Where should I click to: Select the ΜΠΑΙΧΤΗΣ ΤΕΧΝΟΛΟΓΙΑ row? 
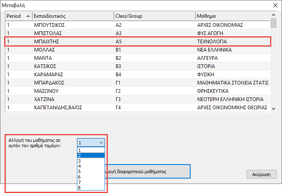click(x=136, y=42)
